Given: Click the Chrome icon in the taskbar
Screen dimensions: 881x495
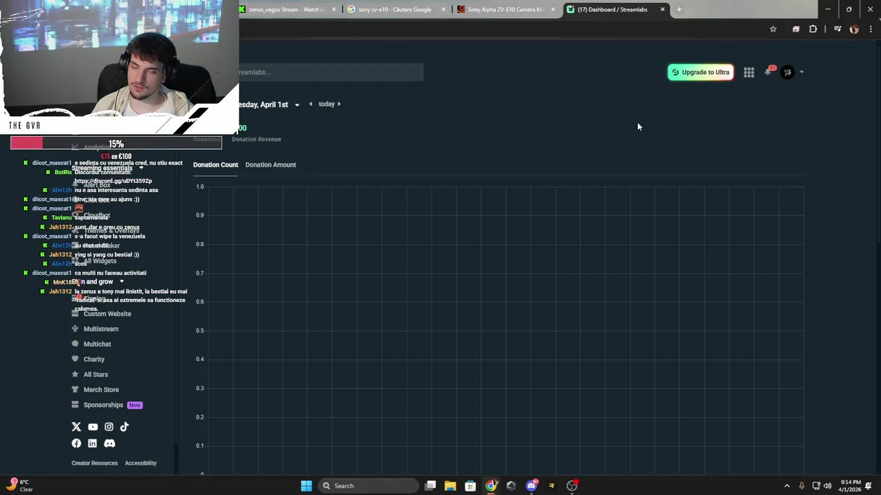Looking at the screenshot, I should click(x=491, y=486).
